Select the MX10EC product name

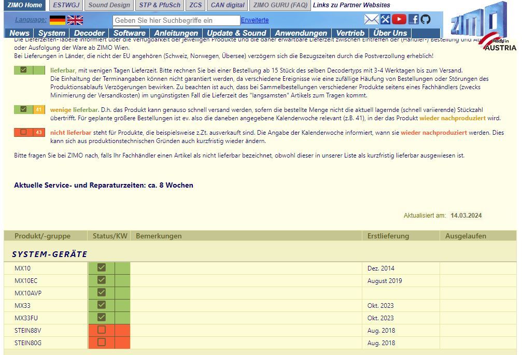[26, 281]
